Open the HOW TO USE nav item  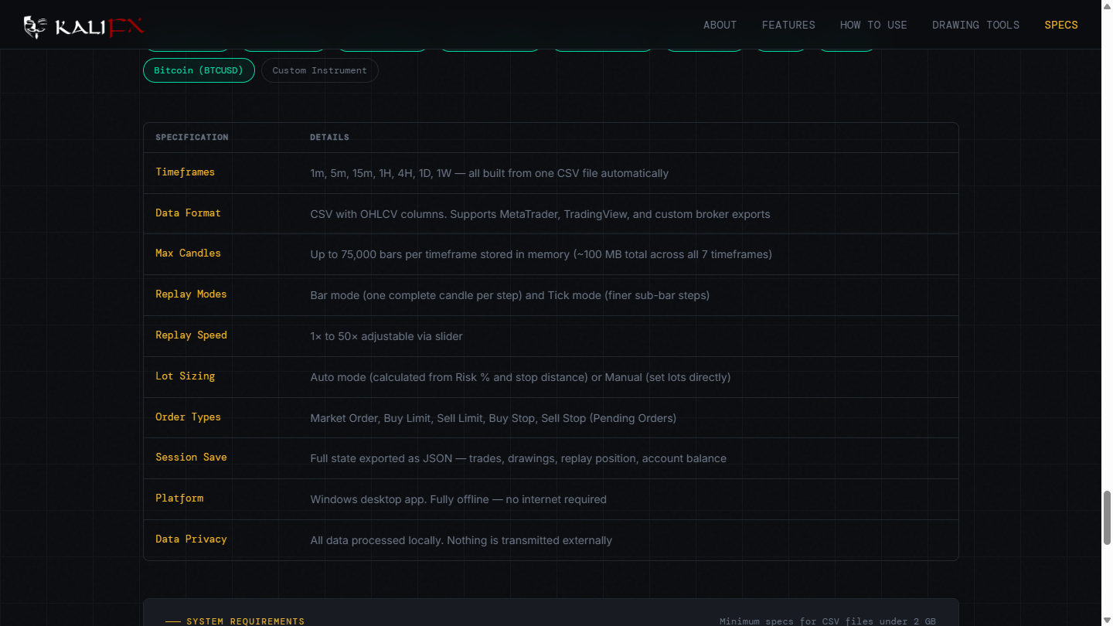click(873, 25)
